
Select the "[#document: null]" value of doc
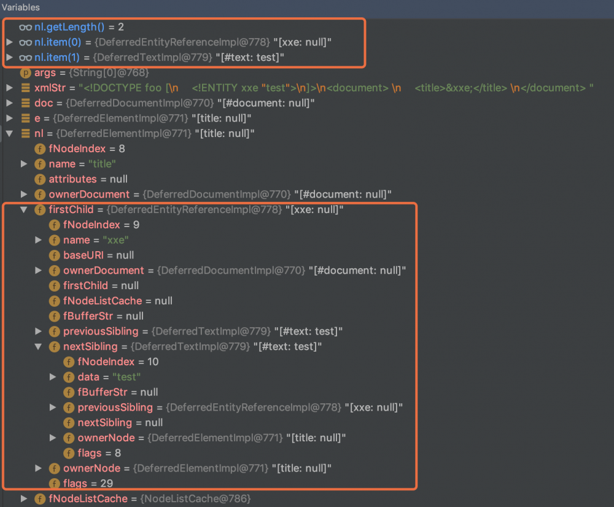click(266, 103)
